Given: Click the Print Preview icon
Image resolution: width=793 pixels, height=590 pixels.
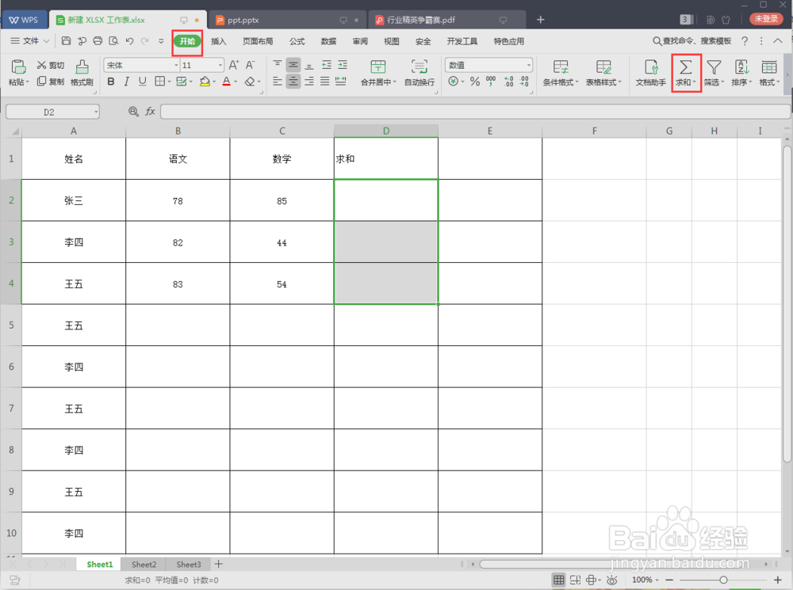Looking at the screenshot, I should click(113, 41).
